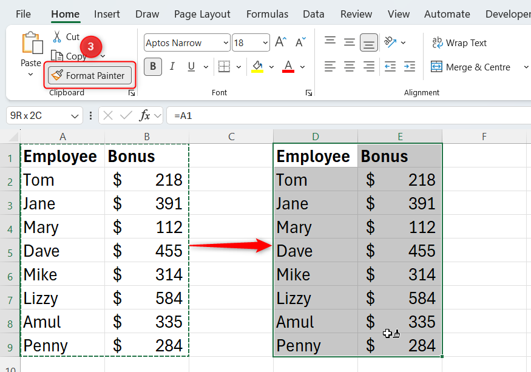Click cell E2 with value 218
The image size is (531, 372).
tap(400, 179)
